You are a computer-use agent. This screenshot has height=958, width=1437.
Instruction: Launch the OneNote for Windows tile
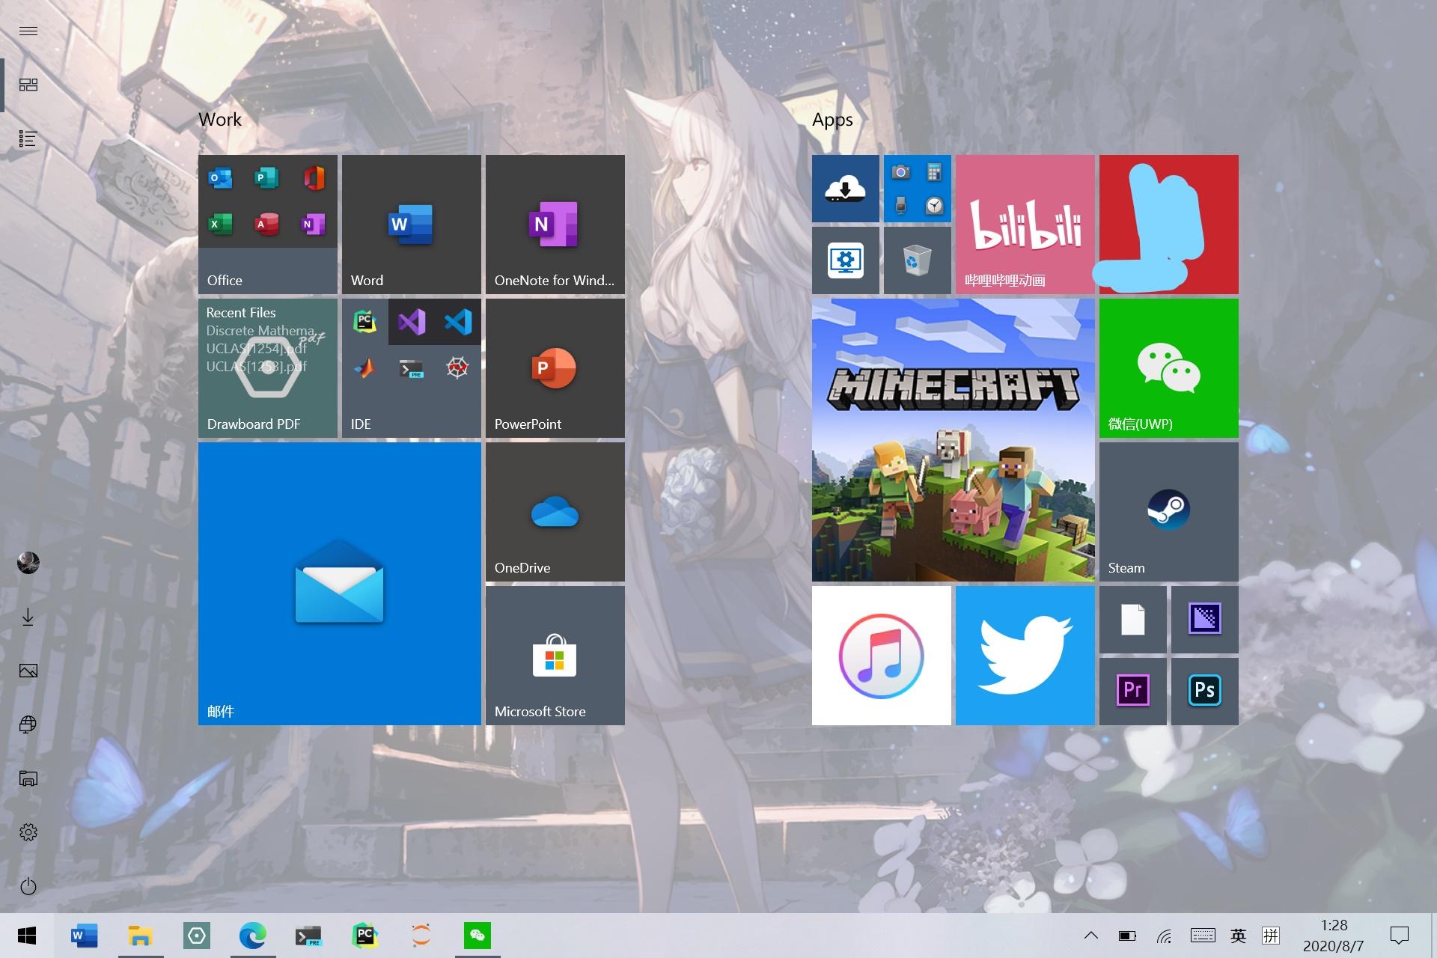coord(555,224)
